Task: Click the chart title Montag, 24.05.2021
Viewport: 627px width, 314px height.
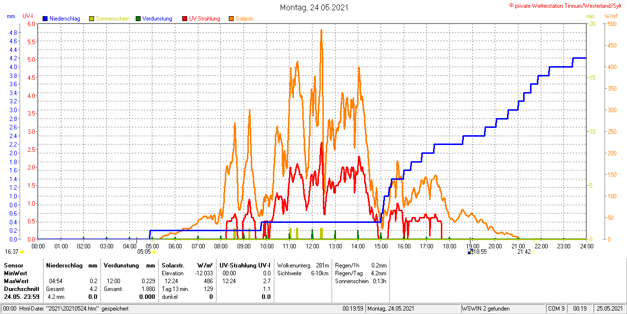Action: (314, 8)
